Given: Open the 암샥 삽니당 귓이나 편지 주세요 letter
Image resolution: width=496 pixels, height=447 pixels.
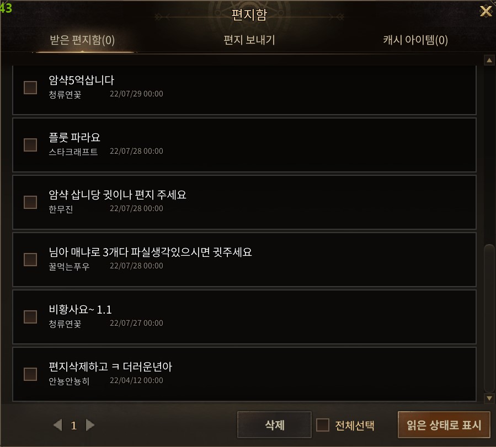Looking at the screenshot, I should 244,202.
